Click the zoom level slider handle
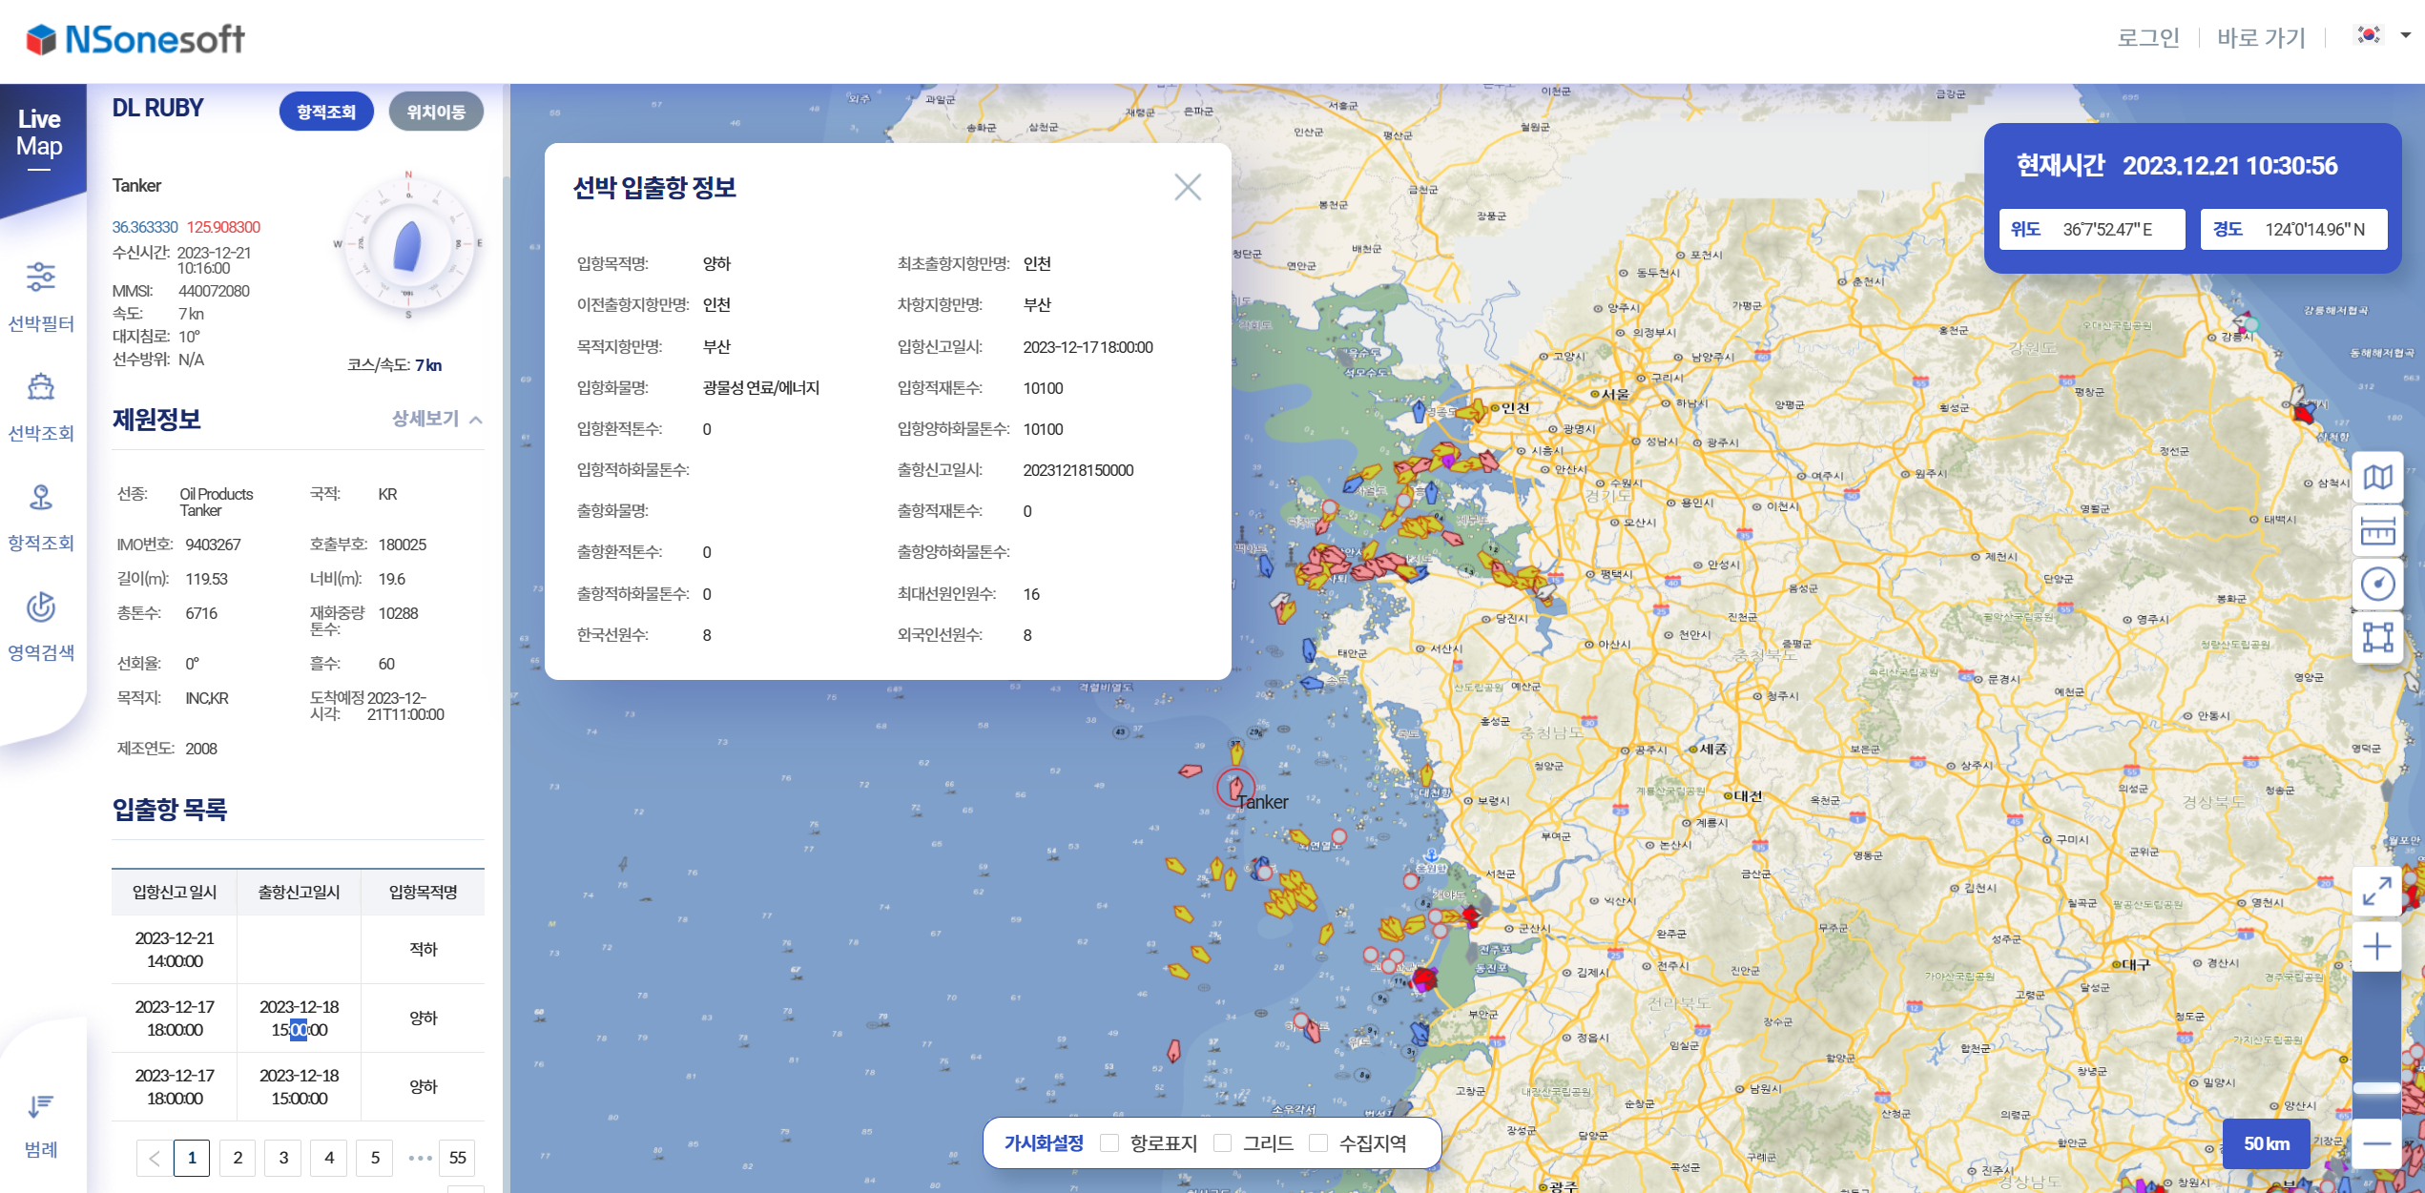The image size is (2425, 1193). [2376, 1087]
